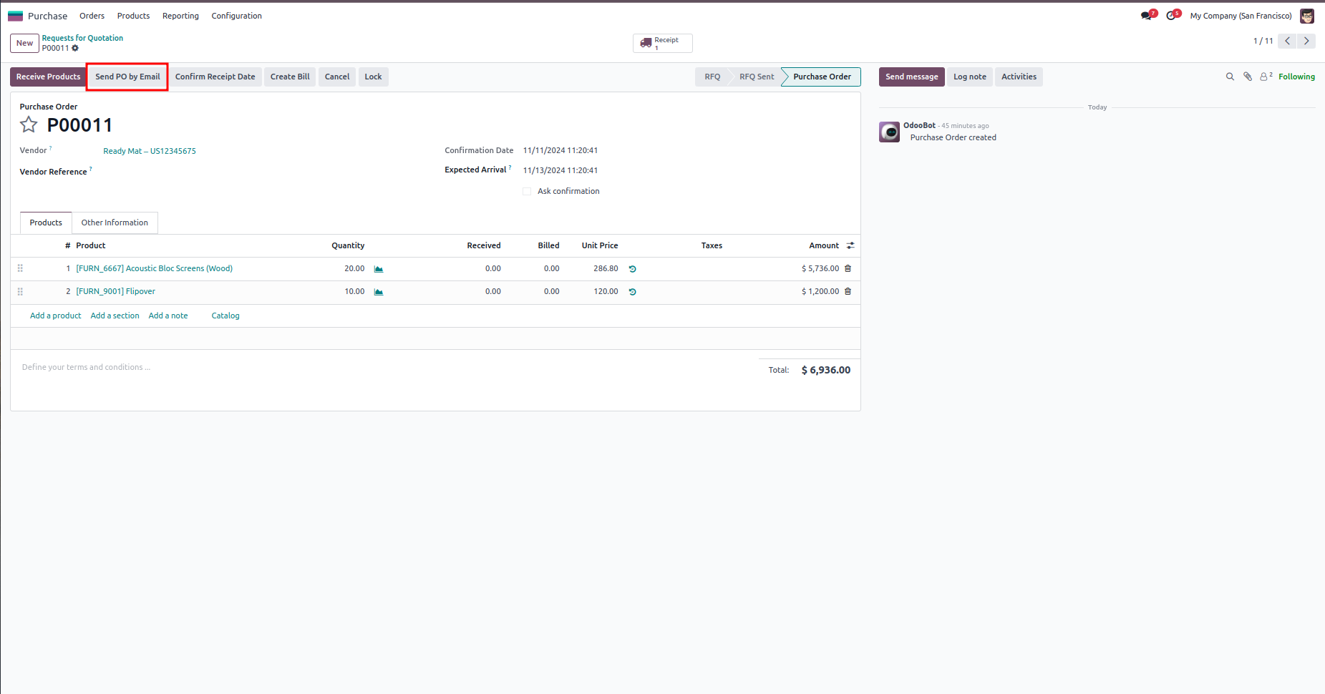The width and height of the screenshot is (1325, 694).
Task: Click Add a note link
Action: (168, 316)
